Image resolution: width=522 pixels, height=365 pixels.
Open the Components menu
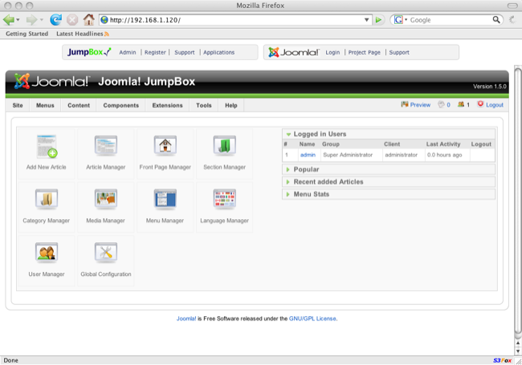click(x=120, y=105)
